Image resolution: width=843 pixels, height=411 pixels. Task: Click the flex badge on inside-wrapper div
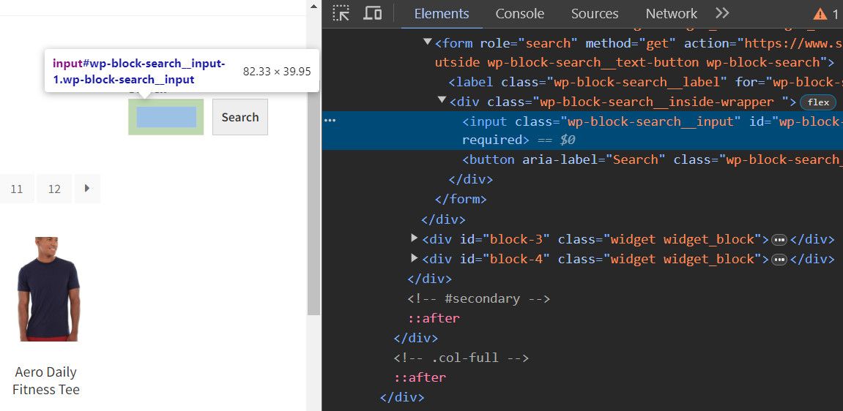pos(818,102)
